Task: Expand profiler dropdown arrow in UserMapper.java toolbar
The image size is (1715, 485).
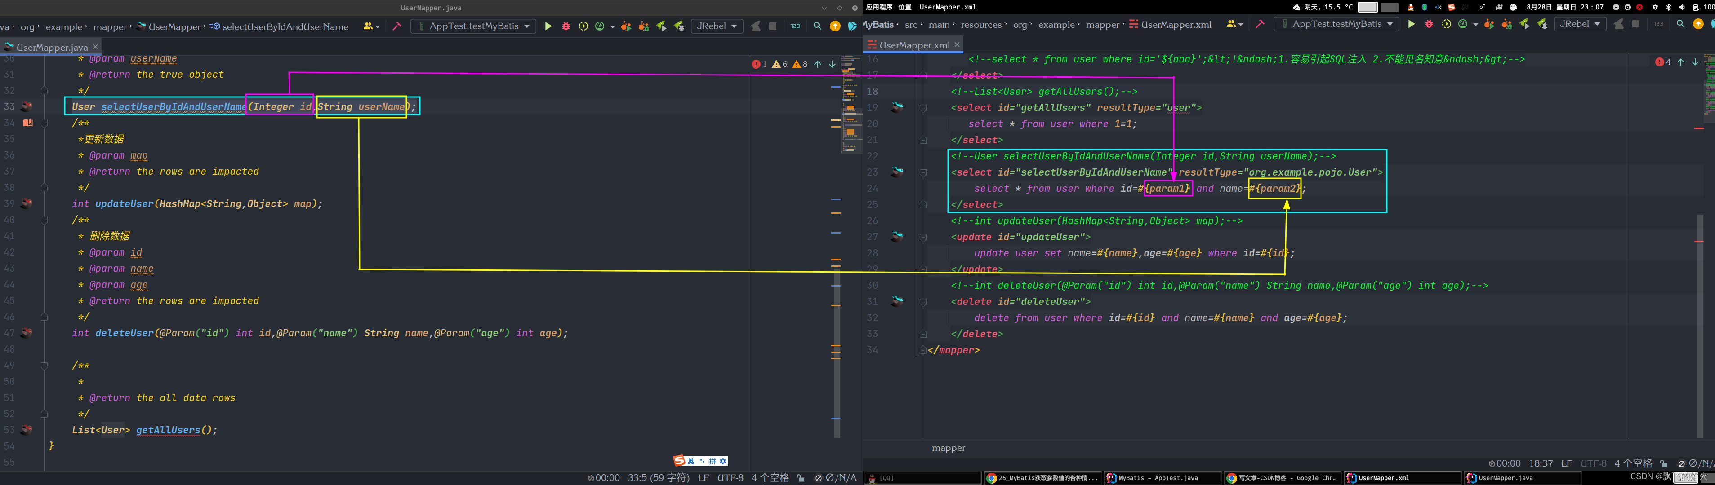Action: pos(612,26)
